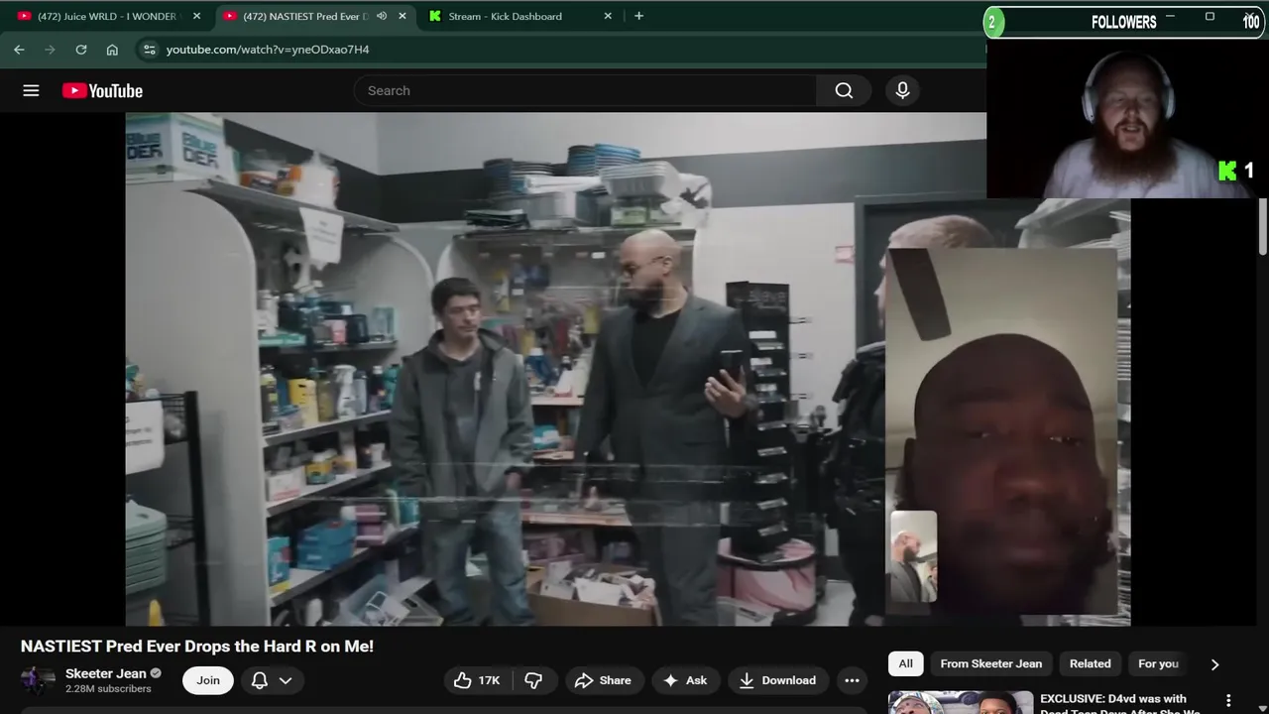The image size is (1269, 714).
Task: Open the EXCLUSIVE D4vd recommended video thumbnail
Action: (960, 702)
